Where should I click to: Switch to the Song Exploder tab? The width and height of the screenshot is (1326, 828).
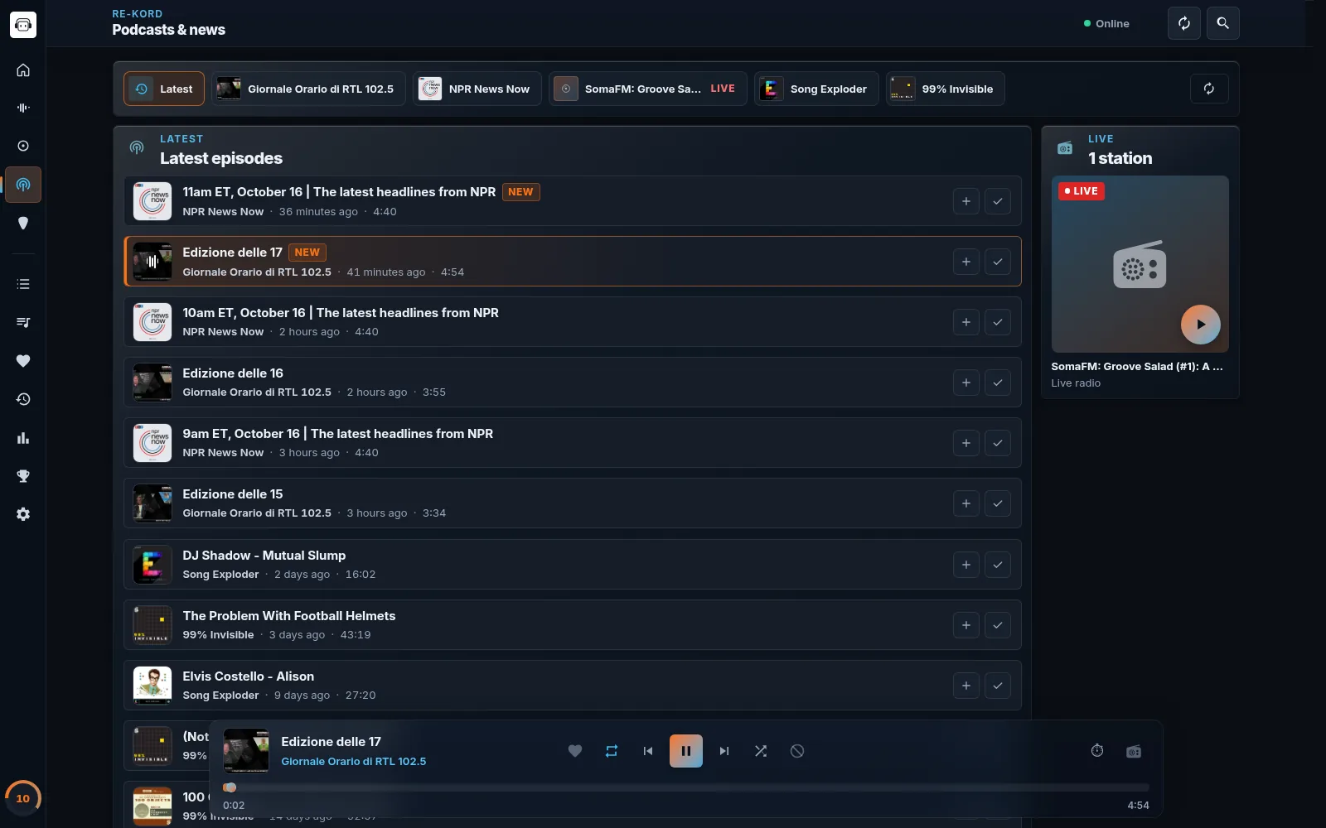(x=816, y=89)
